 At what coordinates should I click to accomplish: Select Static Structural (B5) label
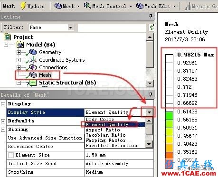pyautogui.click(x=67, y=83)
